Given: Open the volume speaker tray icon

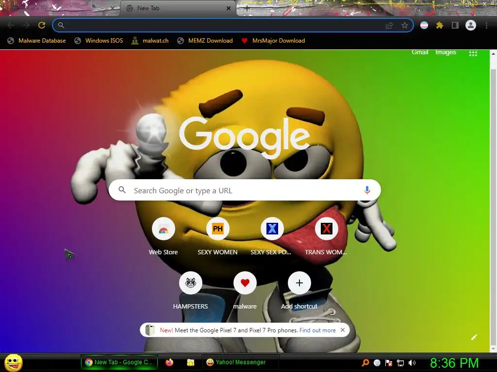Looking at the screenshot, I should pyautogui.click(x=412, y=362).
